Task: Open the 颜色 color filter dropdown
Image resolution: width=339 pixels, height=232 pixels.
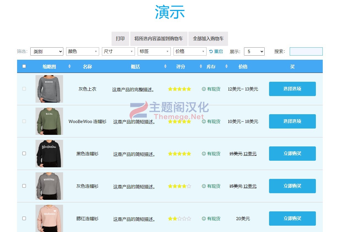Action: [83, 51]
